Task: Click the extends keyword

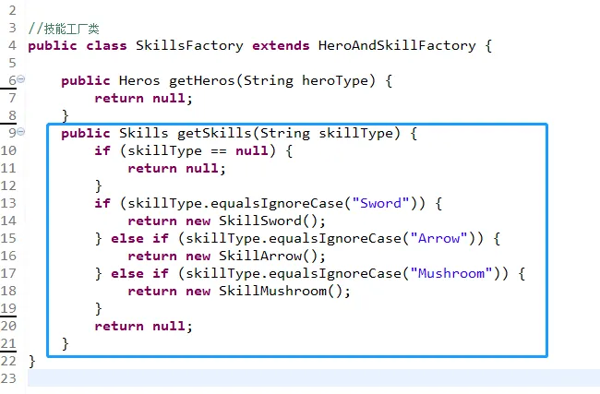Action: (x=281, y=45)
